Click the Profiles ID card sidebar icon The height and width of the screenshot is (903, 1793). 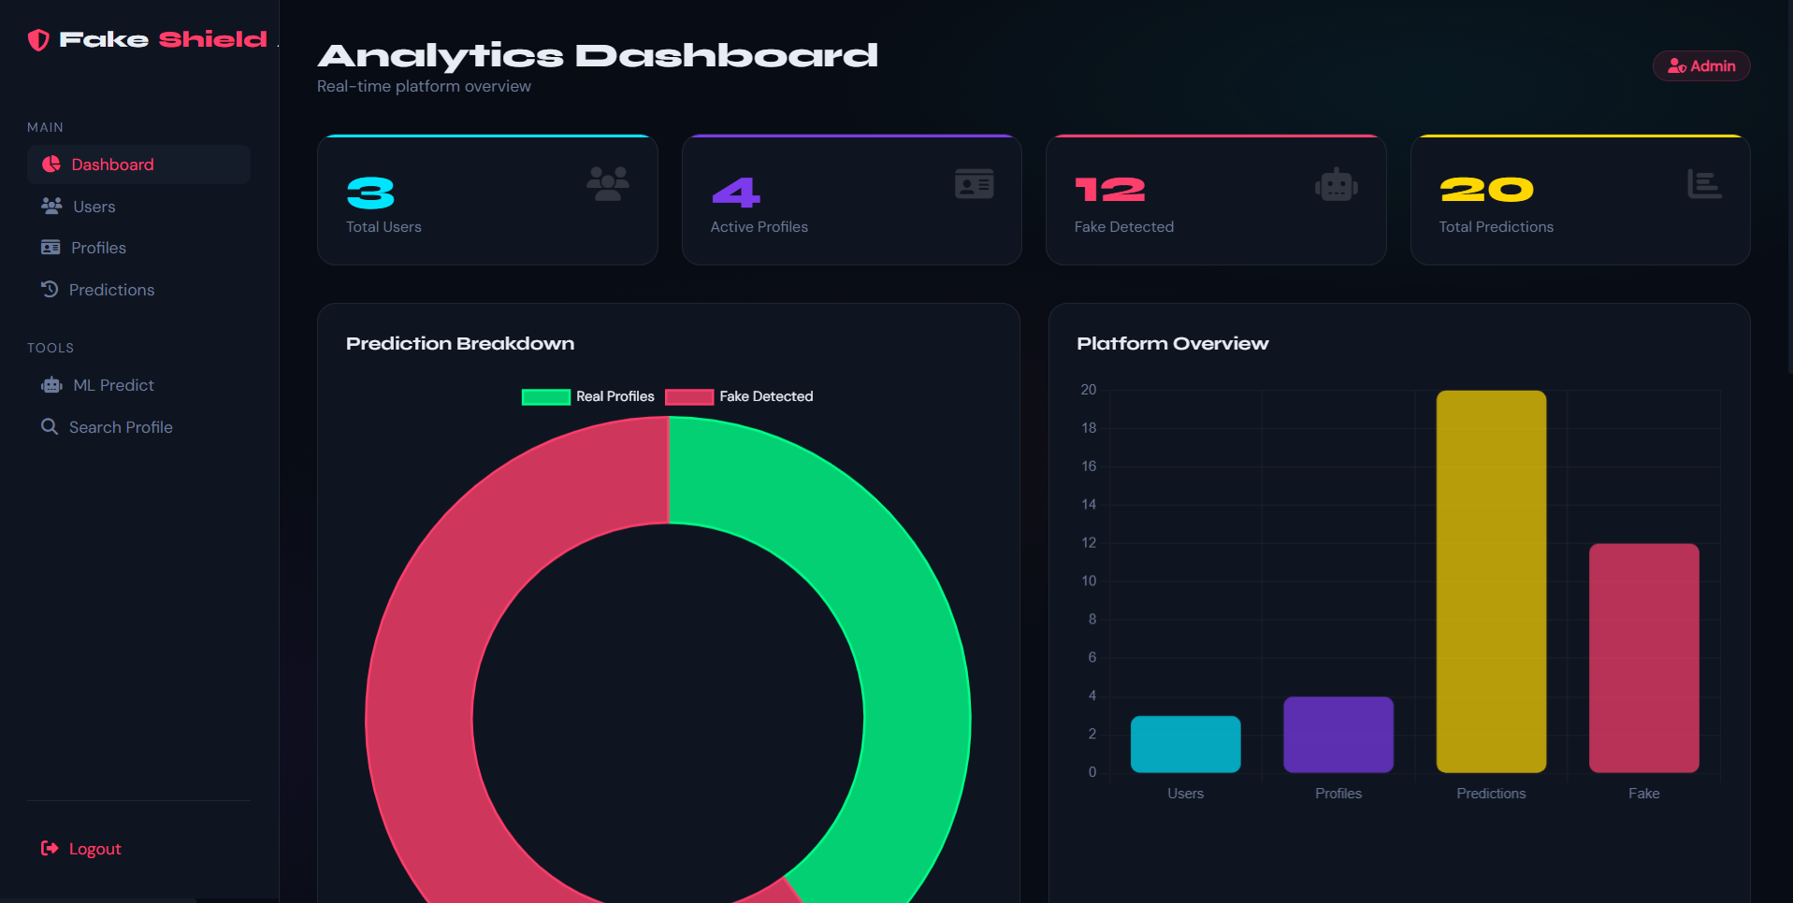point(51,248)
